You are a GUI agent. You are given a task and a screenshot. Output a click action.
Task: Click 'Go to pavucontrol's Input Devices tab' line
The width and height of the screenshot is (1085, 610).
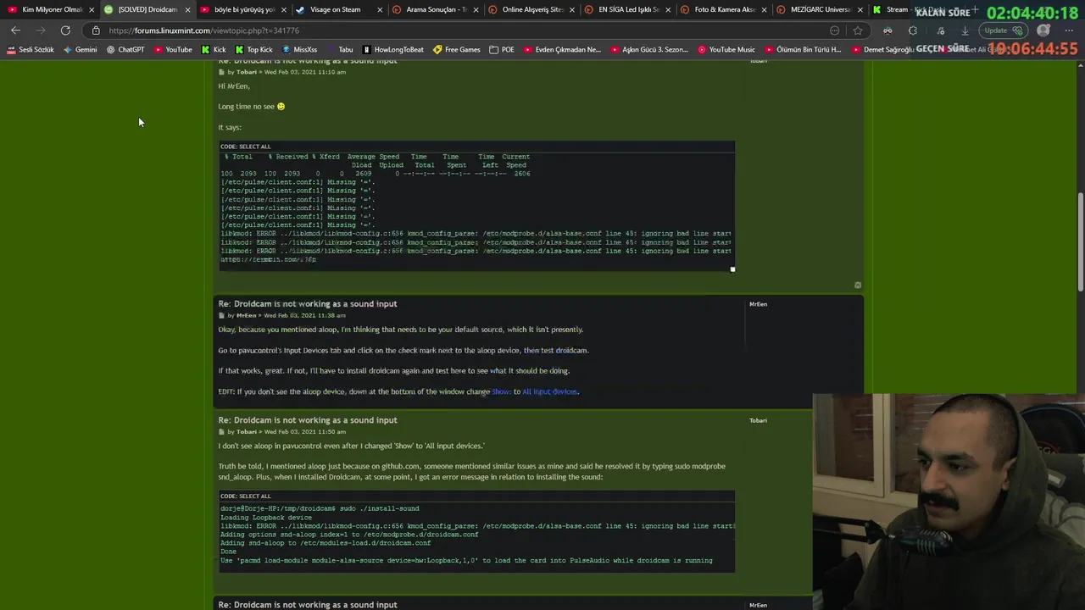[x=403, y=351]
